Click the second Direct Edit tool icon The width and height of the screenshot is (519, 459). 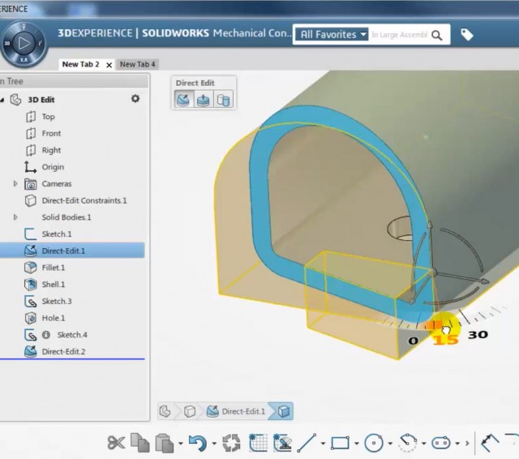pos(204,99)
